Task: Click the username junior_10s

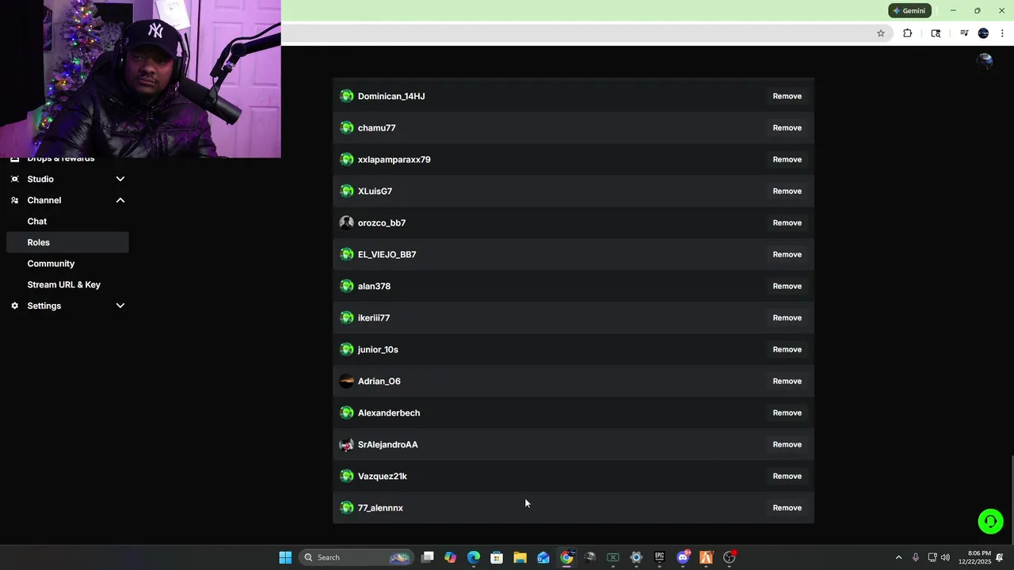Action: click(378, 349)
